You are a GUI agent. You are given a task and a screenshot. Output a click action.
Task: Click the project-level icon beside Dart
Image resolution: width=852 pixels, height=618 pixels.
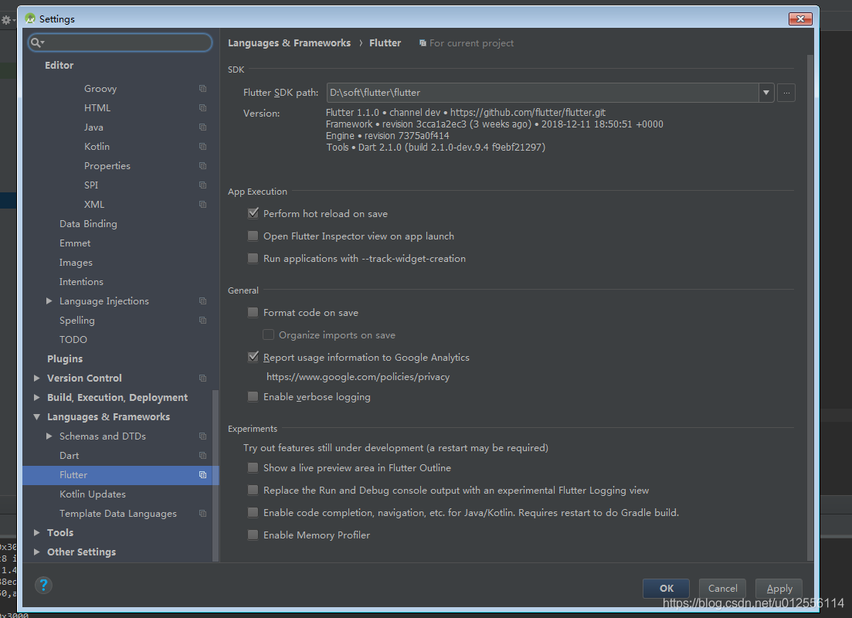pyautogui.click(x=202, y=455)
